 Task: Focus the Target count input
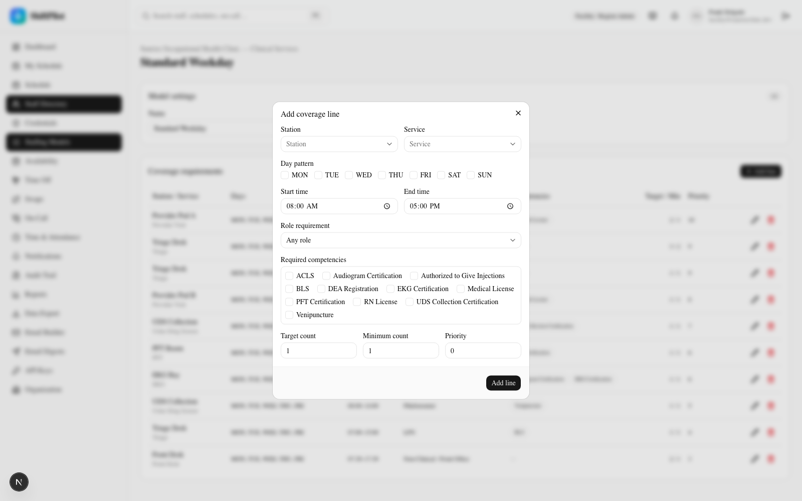pyautogui.click(x=319, y=351)
